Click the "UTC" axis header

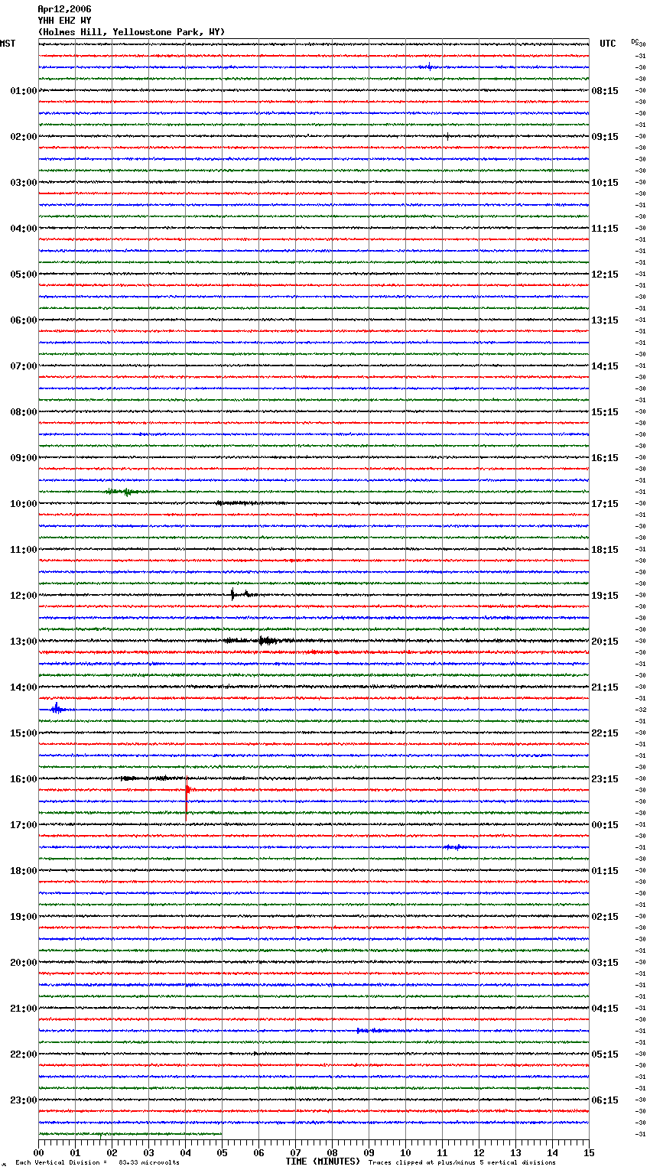click(608, 44)
